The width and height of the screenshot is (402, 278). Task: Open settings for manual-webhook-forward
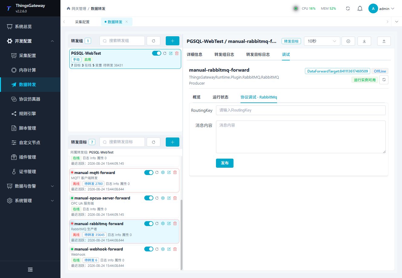(x=163, y=249)
